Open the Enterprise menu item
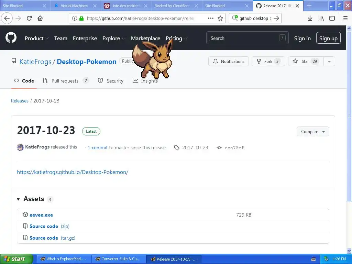352x264 pixels. [85, 38]
